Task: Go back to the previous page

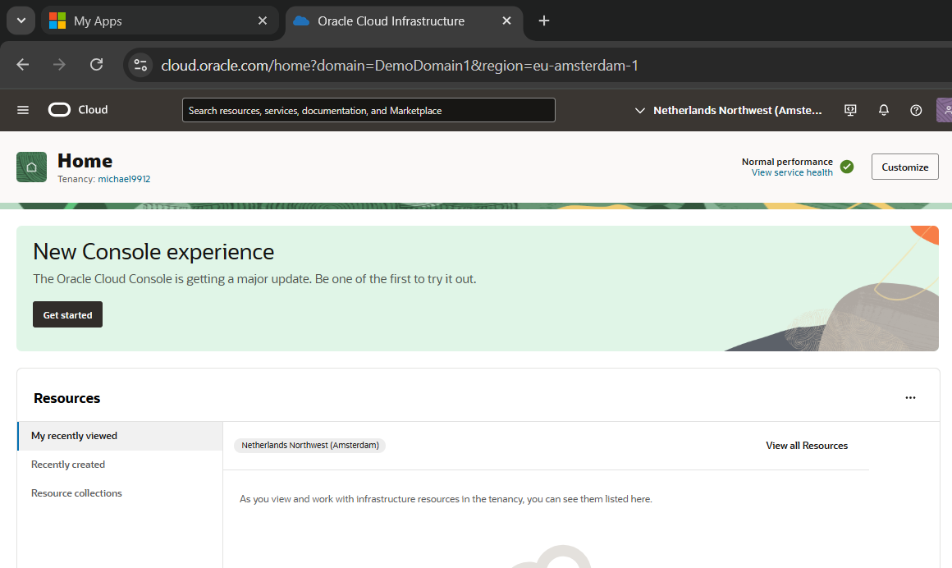Action: pyautogui.click(x=23, y=64)
